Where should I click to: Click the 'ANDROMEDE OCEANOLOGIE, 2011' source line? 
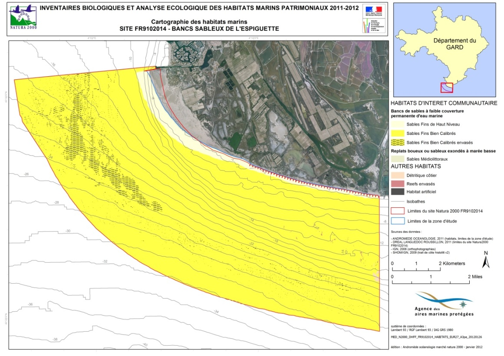(442, 239)
